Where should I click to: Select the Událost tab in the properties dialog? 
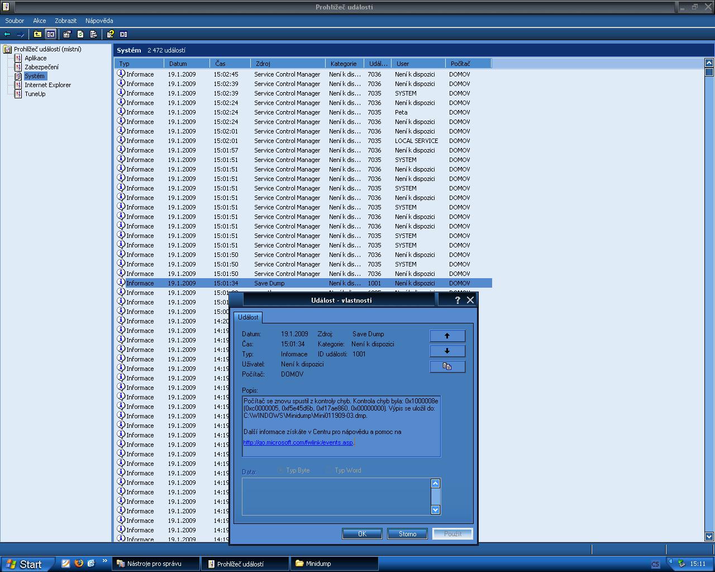(x=248, y=317)
